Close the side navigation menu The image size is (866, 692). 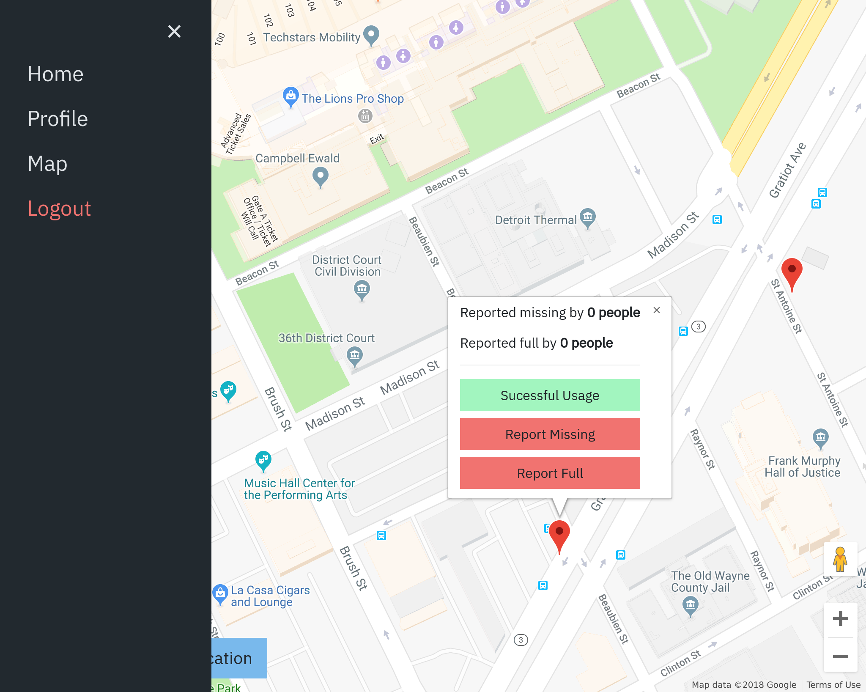coord(174,31)
